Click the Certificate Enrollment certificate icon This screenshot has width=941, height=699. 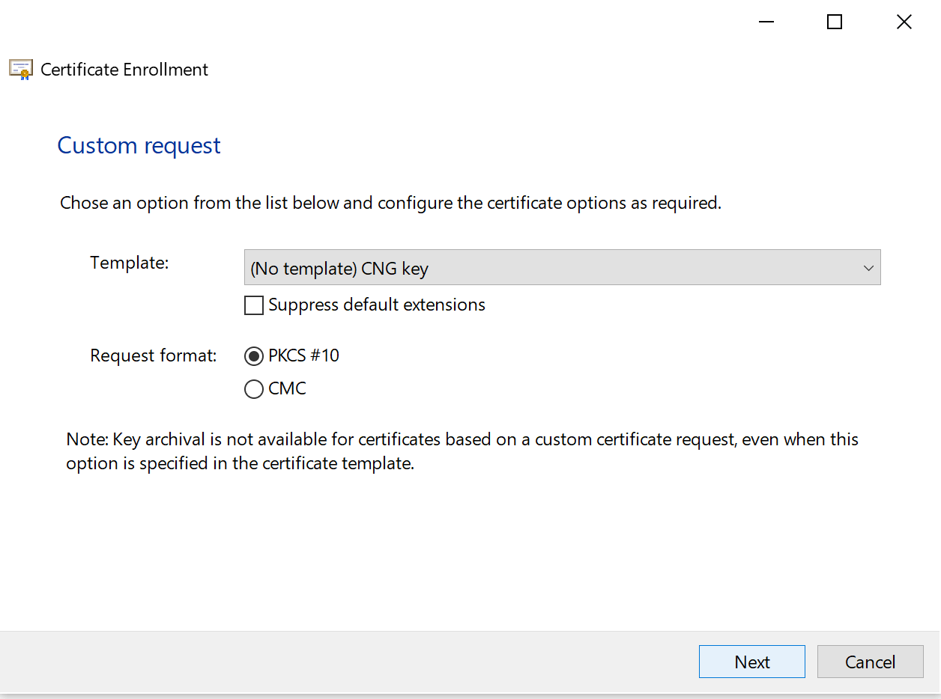(x=20, y=69)
